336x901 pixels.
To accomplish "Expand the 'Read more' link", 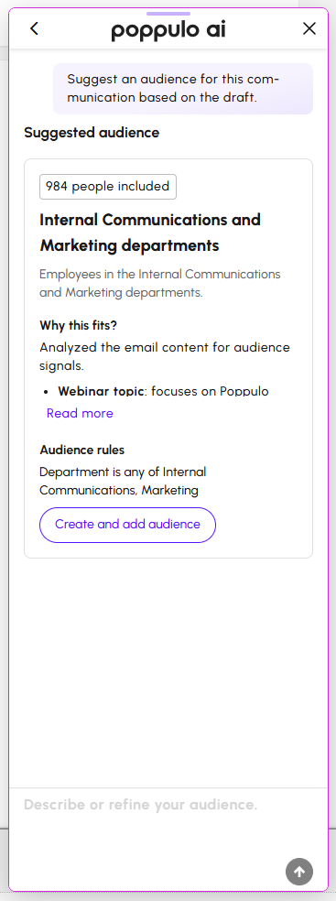I will coord(80,413).
